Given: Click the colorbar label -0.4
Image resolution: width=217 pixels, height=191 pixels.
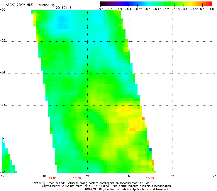Looking at the screenshot, I should (x=128, y=9).
